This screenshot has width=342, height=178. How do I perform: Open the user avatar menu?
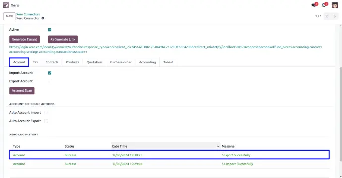pyautogui.click(x=335, y=5)
